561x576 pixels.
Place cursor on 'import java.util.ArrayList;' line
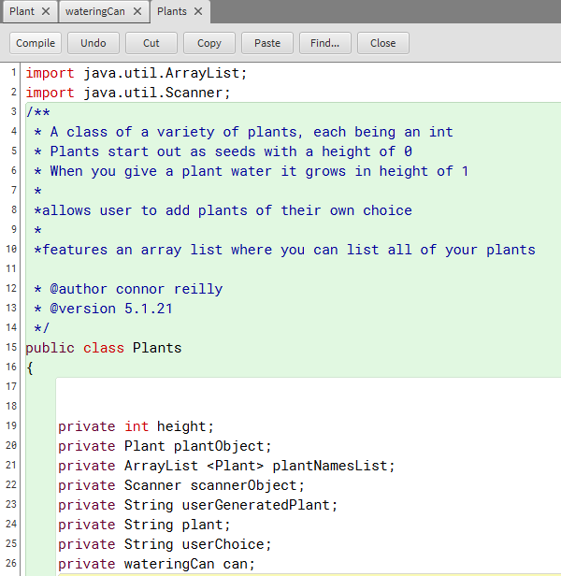coord(137,73)
